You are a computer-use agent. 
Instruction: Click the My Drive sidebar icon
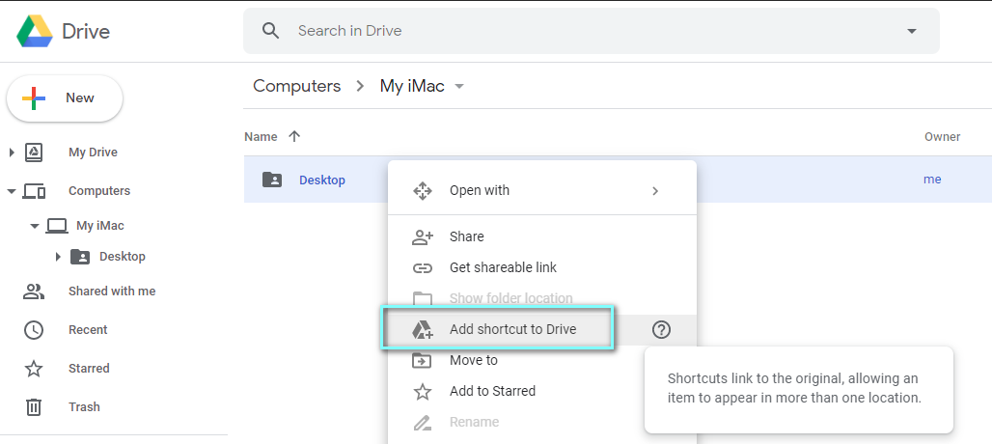click(x=34, y=153)
